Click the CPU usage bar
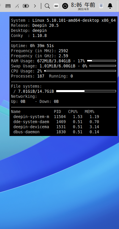Image resolution: width=119 pixels, height=229 pixels. click(x=80, y=71)
